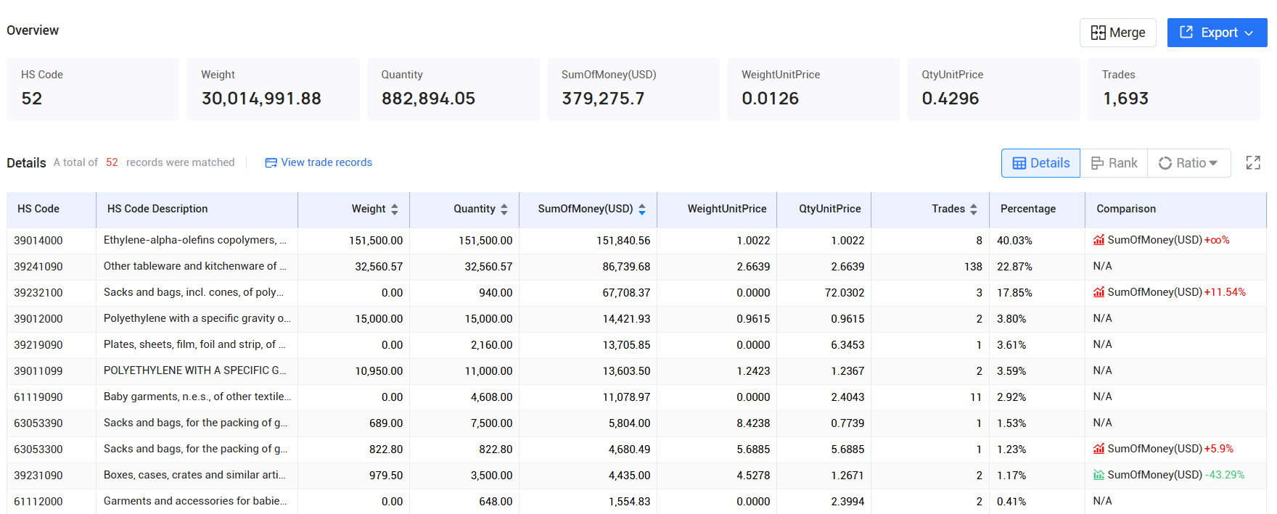Click the Merge button
1277x514 pixels.
pos(1117,33)
